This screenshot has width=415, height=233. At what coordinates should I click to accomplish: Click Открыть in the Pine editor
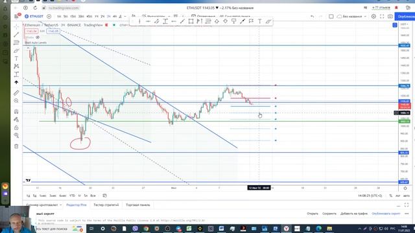(313, 214)
